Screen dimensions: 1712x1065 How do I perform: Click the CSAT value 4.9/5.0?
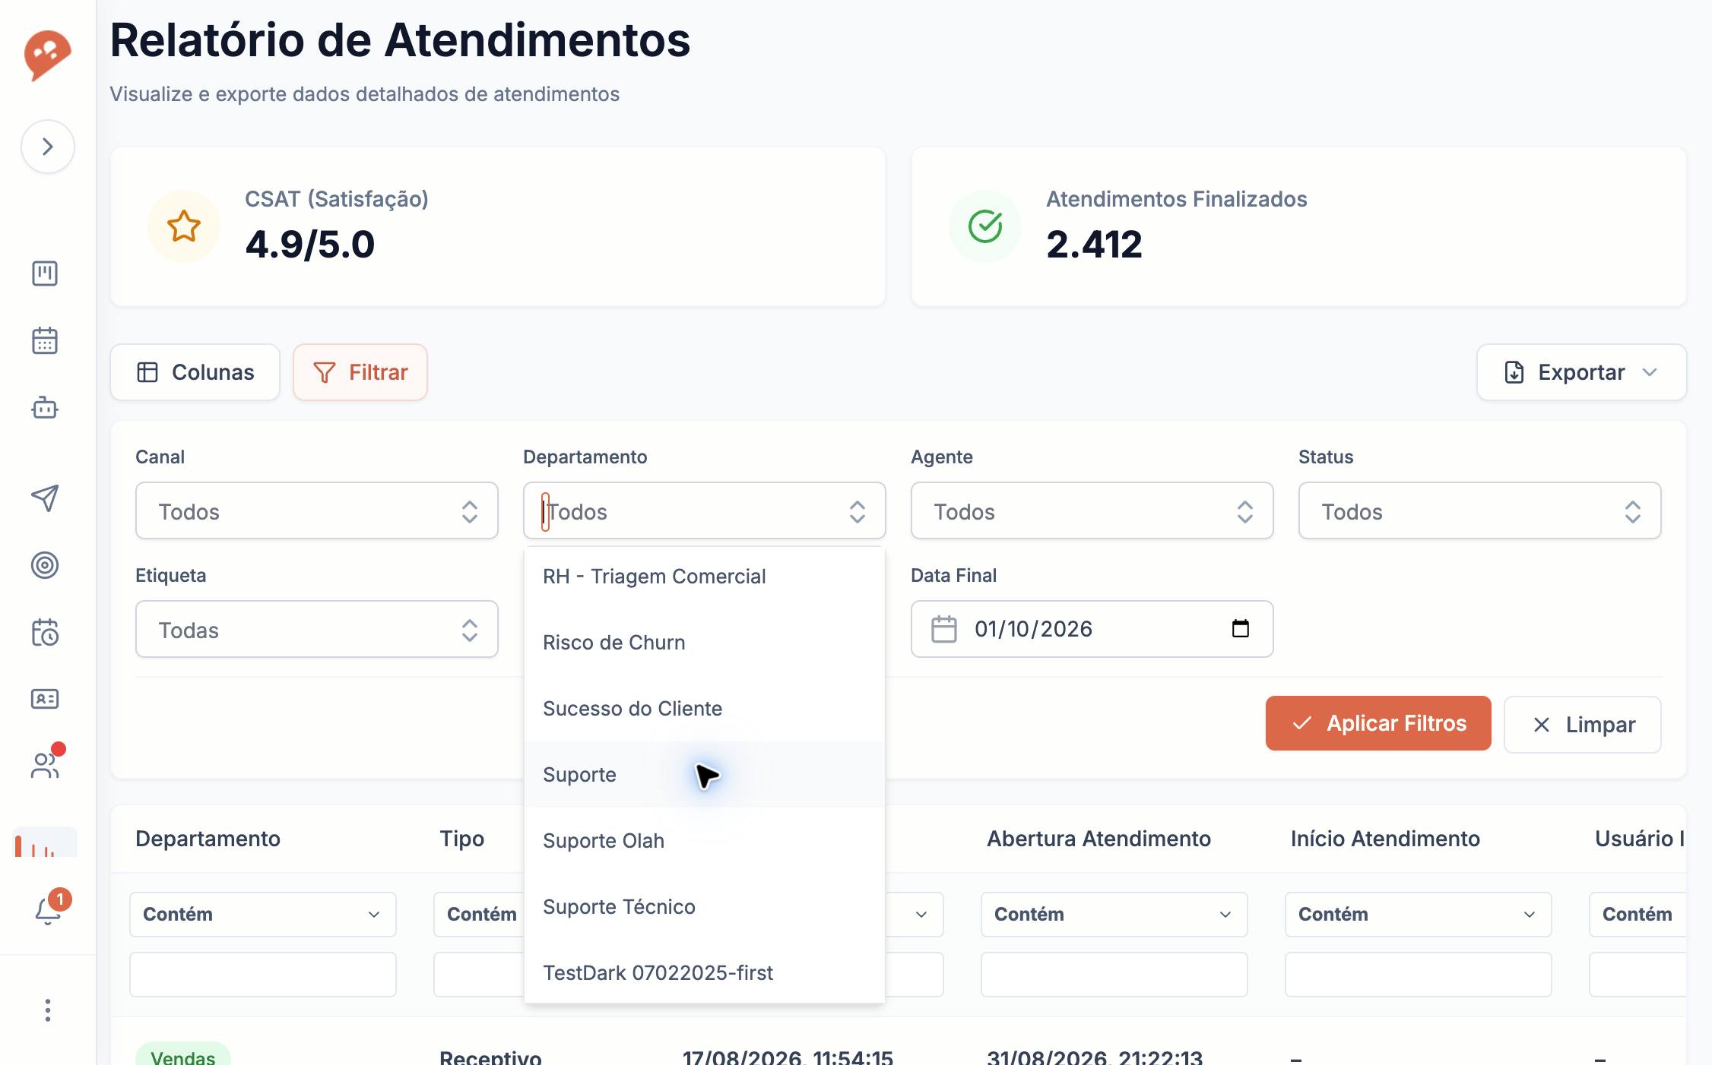[310, 245]
